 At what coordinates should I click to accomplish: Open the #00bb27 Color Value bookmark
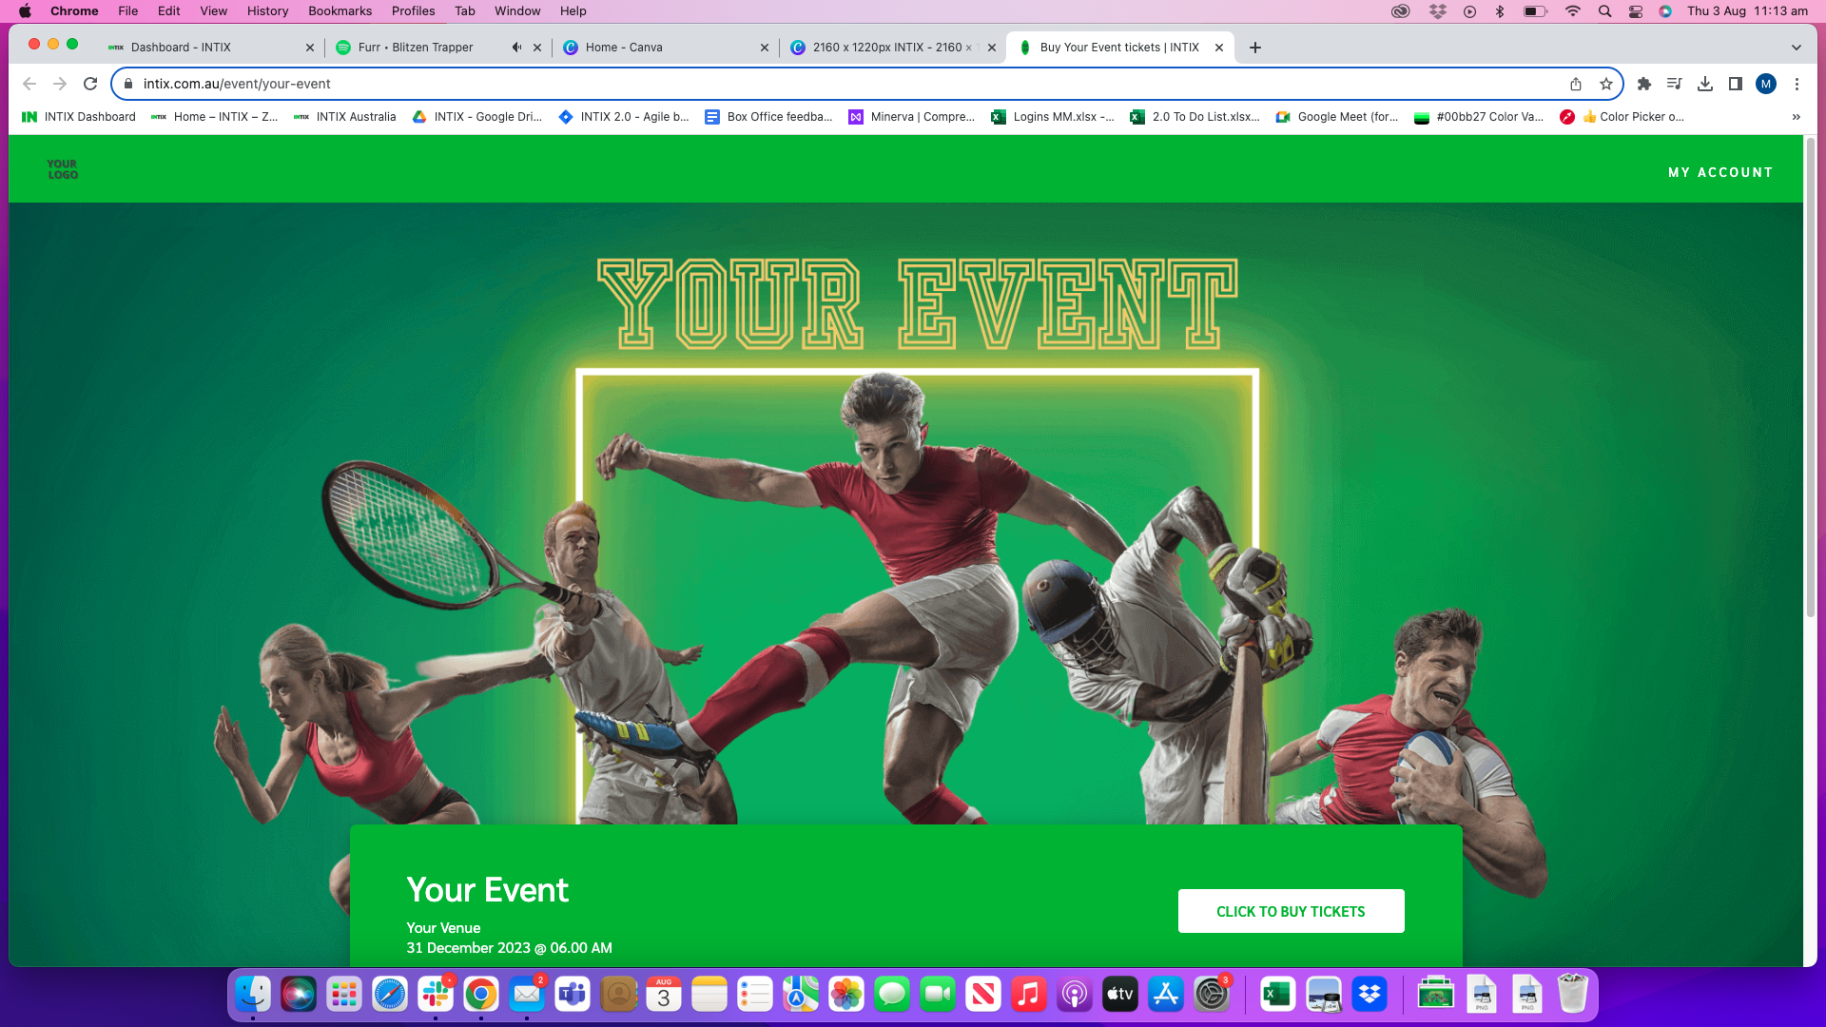[1479, 117]
